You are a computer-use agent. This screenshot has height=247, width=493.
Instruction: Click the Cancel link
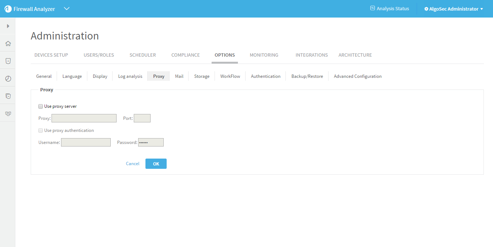[133, 164]
